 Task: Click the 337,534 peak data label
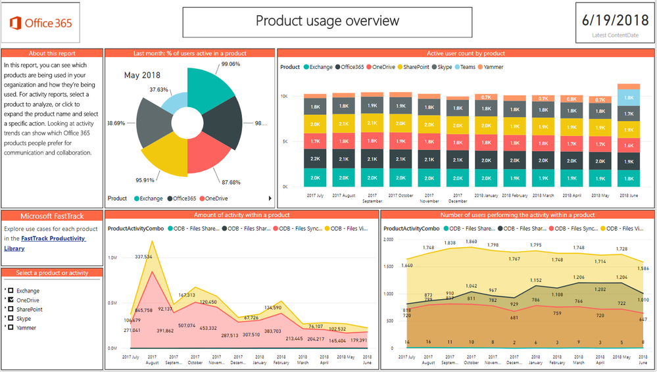(144, 256)
